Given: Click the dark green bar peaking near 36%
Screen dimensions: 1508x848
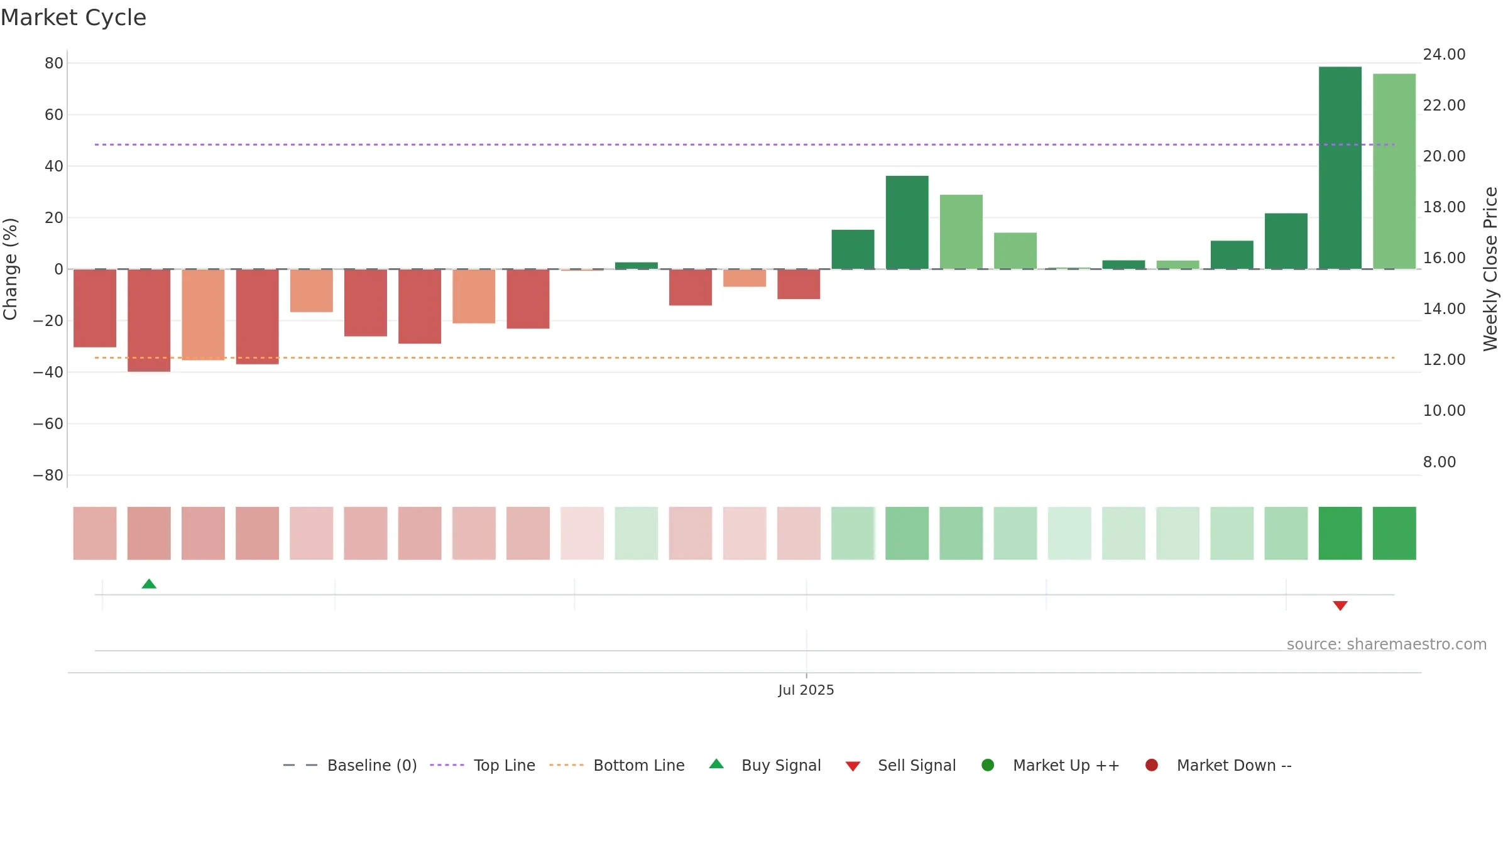Looking at the screenshot, I should tap(907, 222).
